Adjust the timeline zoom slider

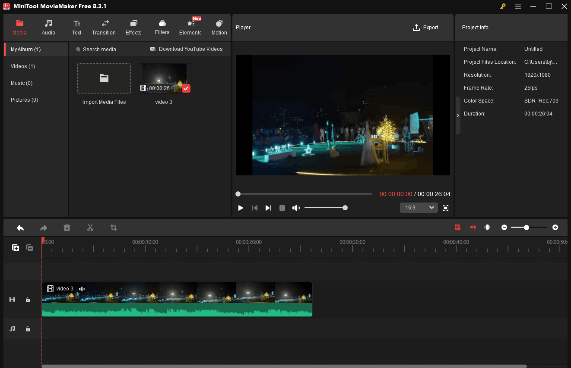[527, 228]
